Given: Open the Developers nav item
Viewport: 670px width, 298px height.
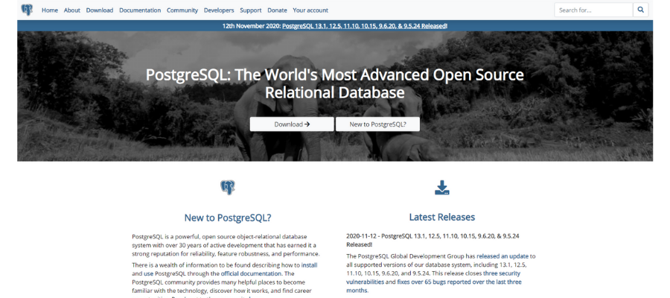Looking at the screenshot, I should (x=219, y=10).
